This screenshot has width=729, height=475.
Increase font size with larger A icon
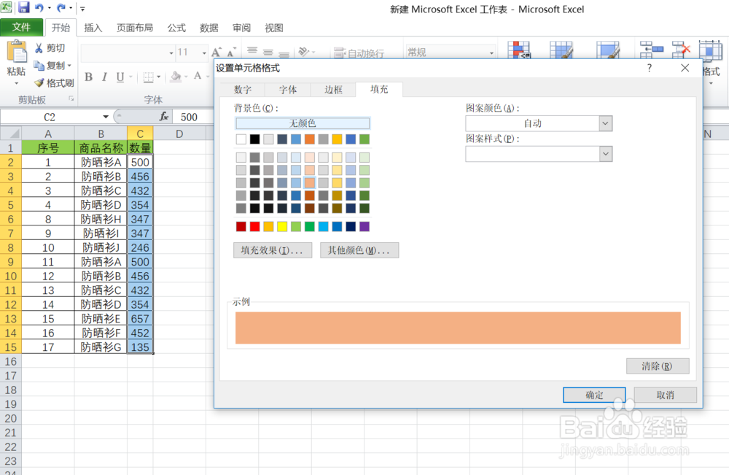click(217, 52)
